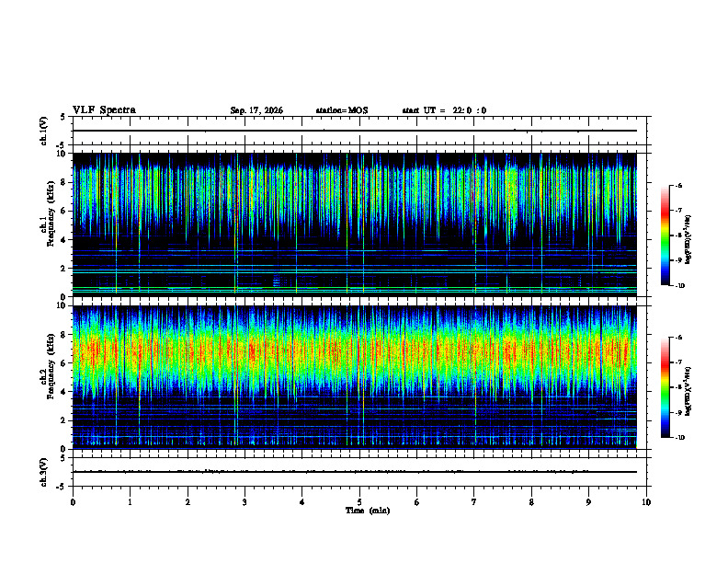Viewport: 728px width, 563px height.
Task: Click the ch.1(V) vertical axis label
Action: click(43, 131)
